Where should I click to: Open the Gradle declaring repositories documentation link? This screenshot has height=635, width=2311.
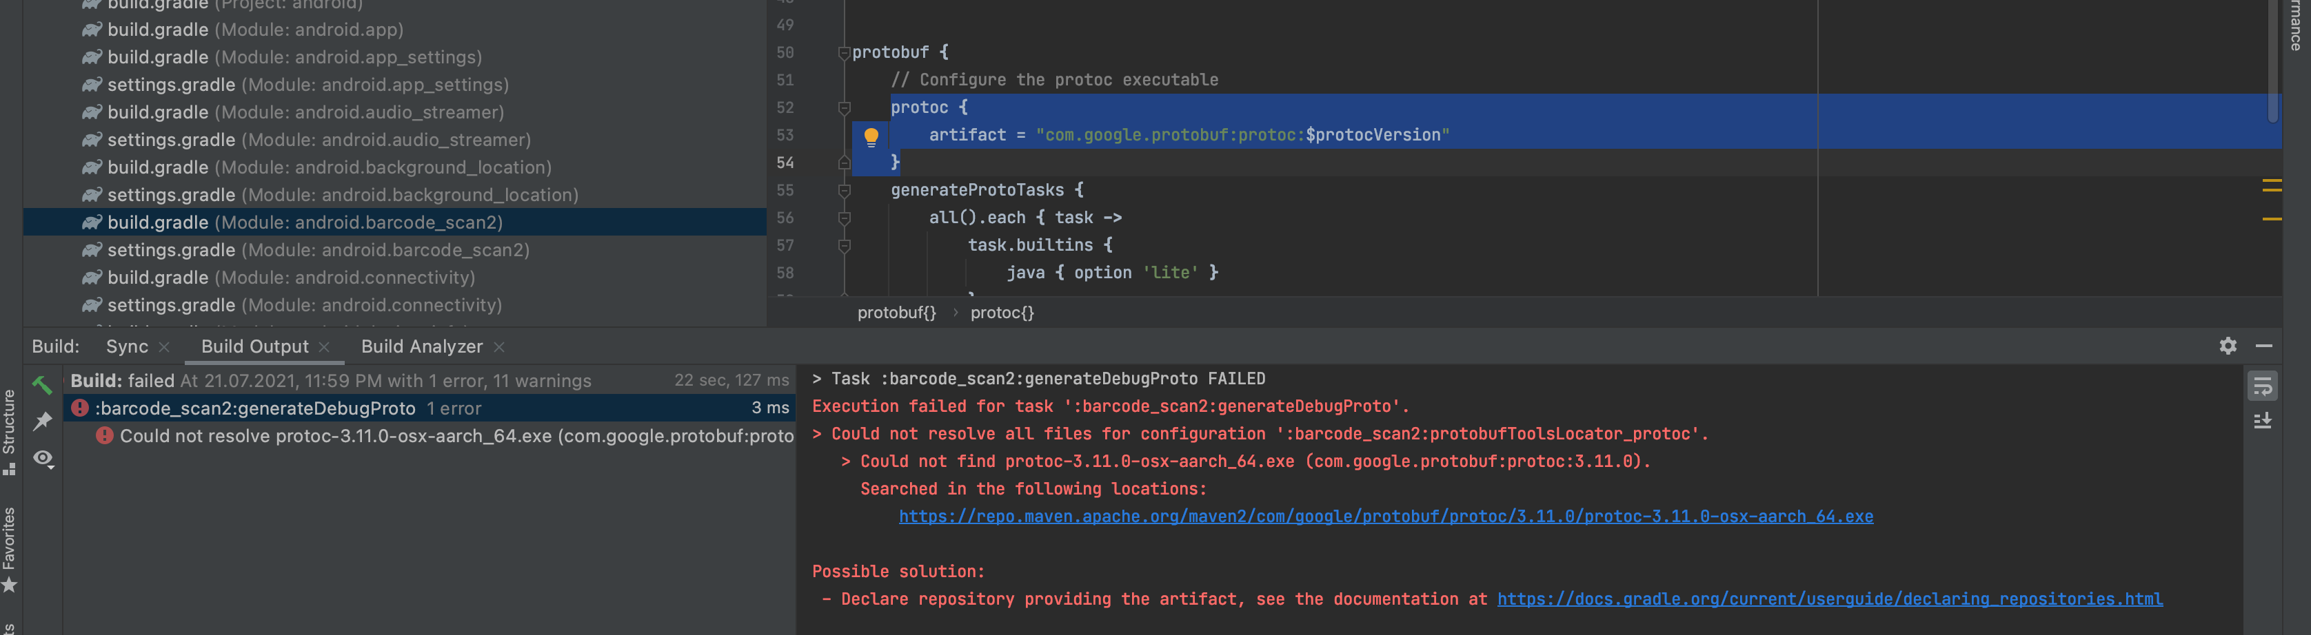(1830, 599)
